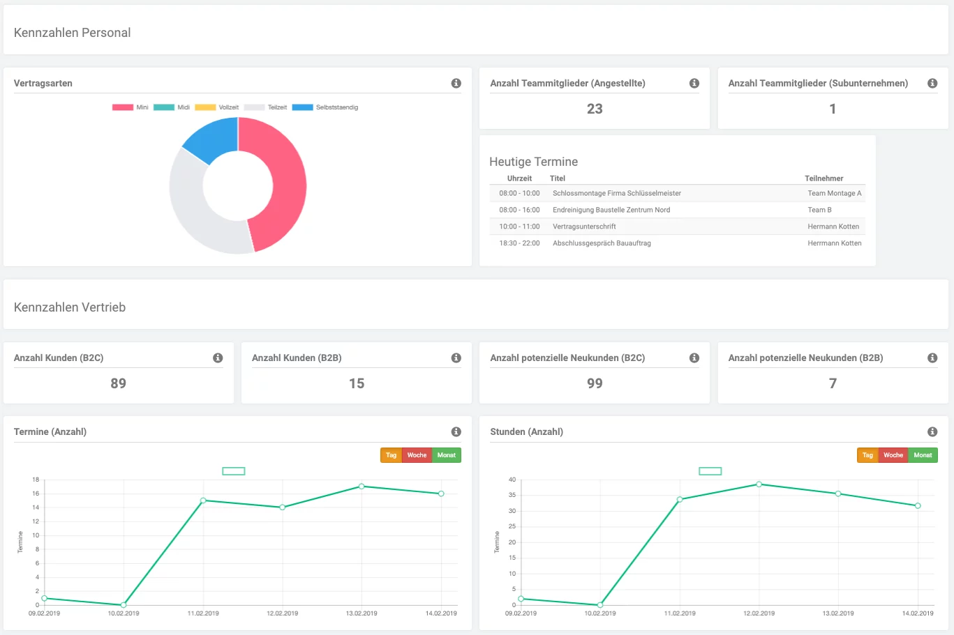Click participant Team Montage A
The width and height of the screenshot is (954, 635).
click(835, 193)
